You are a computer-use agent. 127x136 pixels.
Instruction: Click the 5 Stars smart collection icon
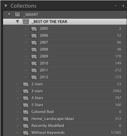click(26, 105)
